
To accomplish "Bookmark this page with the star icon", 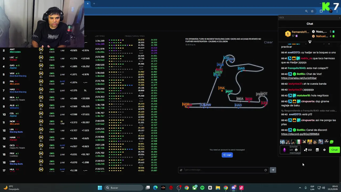I will 312,11.
